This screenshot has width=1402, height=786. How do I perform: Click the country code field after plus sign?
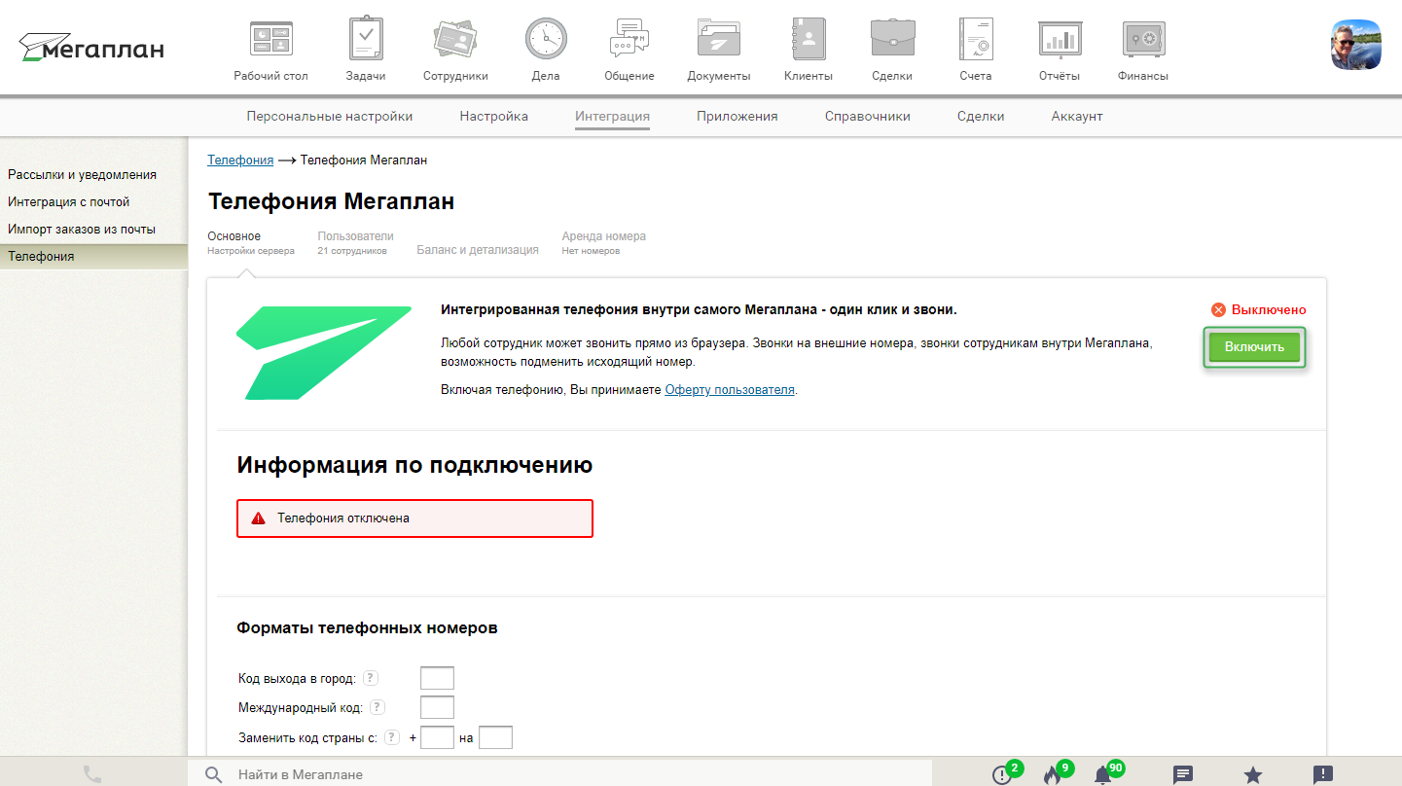pyautogui.click(x=437, y=737)
